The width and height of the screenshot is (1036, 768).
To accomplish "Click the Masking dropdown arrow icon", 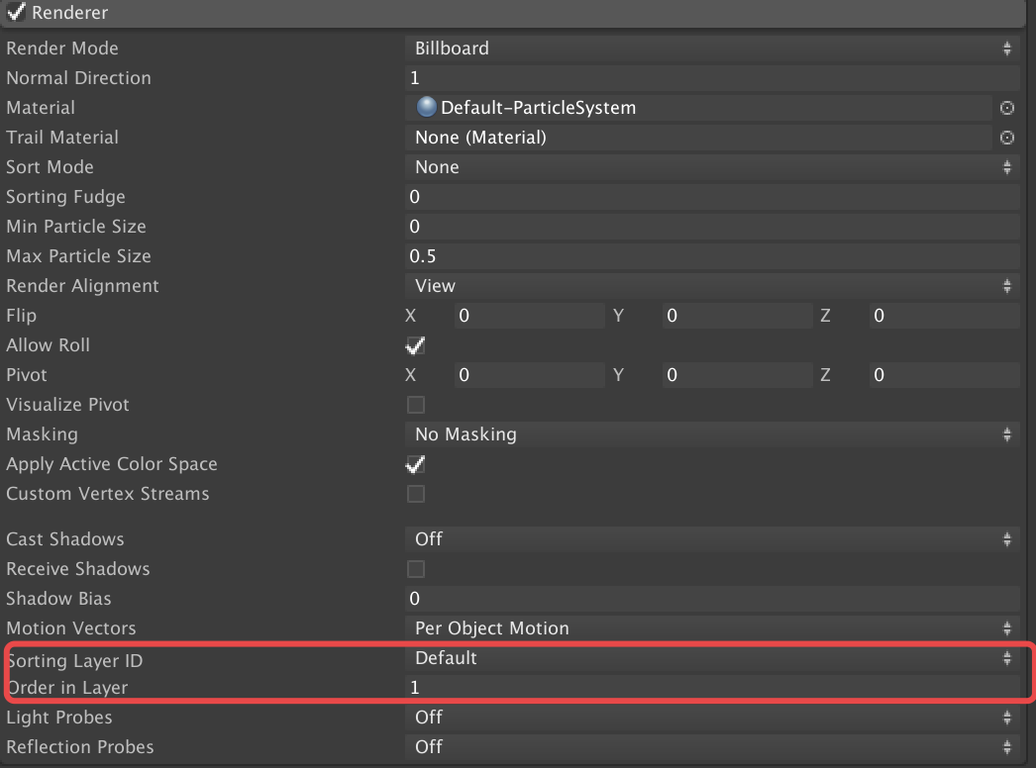I will (x=1007, y=433).
